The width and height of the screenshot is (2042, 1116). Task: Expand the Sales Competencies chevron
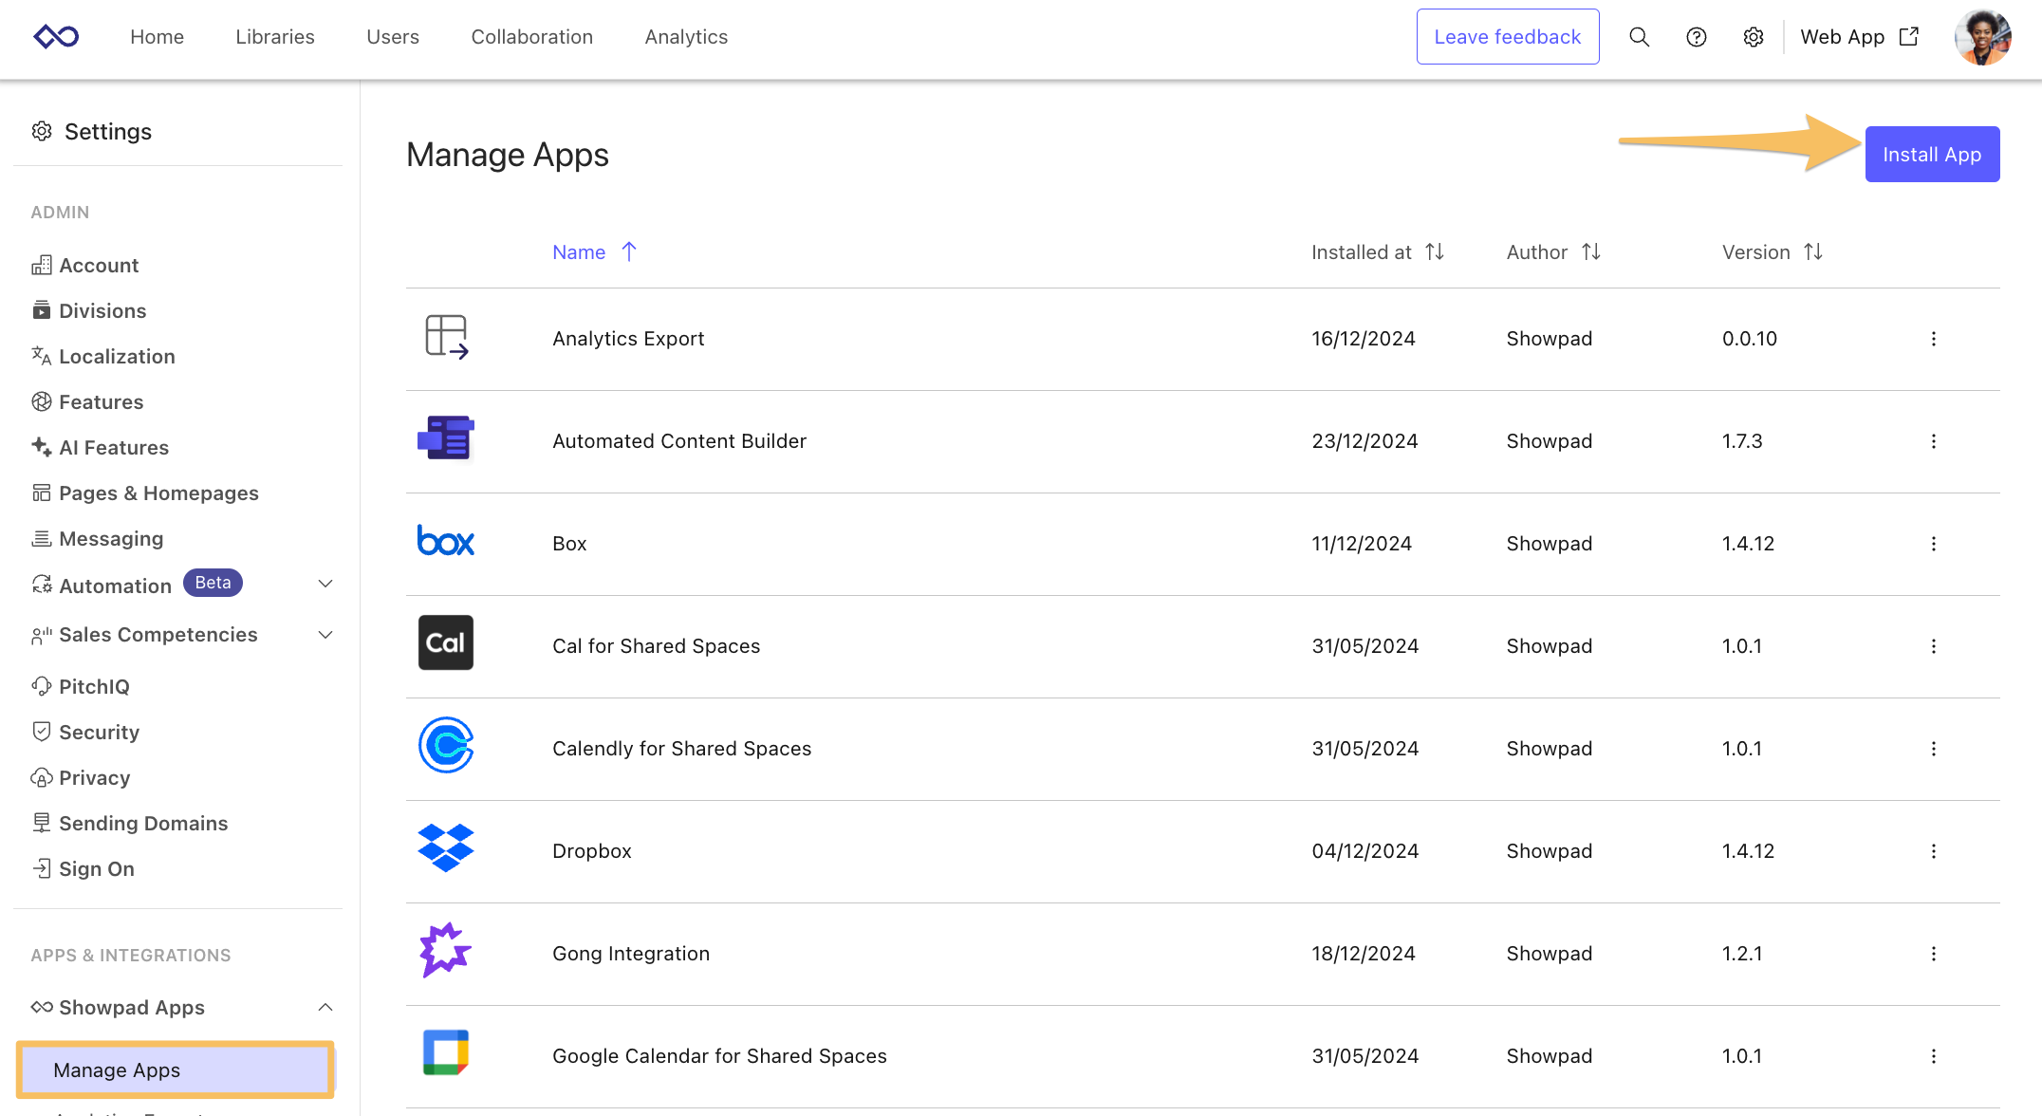point(325,635)
